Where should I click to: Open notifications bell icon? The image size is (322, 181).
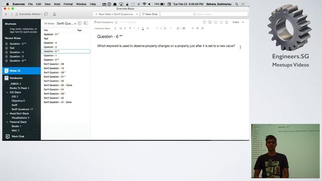click(x=54, y=14)
